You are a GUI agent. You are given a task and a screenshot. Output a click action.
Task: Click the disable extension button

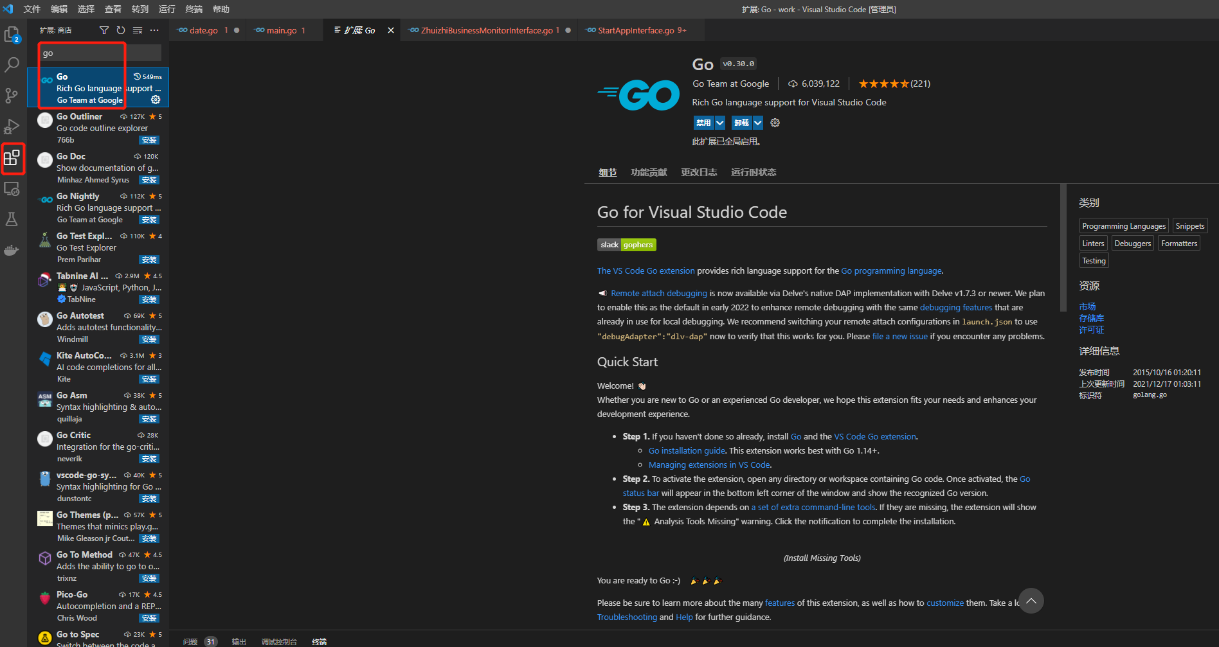tap(704, 123)
